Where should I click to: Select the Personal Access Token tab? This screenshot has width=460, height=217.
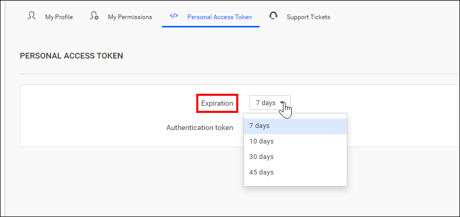pos(211,17)
